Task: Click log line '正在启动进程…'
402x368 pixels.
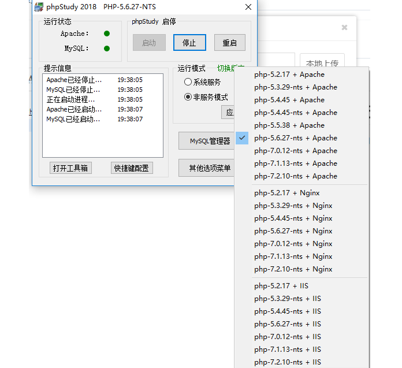Action: [94, 99]
